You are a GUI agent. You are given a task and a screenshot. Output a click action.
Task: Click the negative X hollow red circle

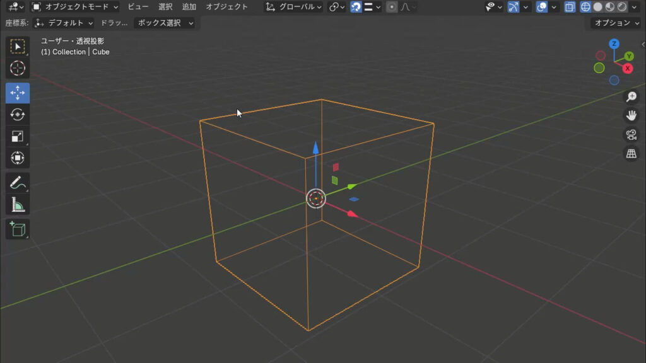click(x=601, y=55)
